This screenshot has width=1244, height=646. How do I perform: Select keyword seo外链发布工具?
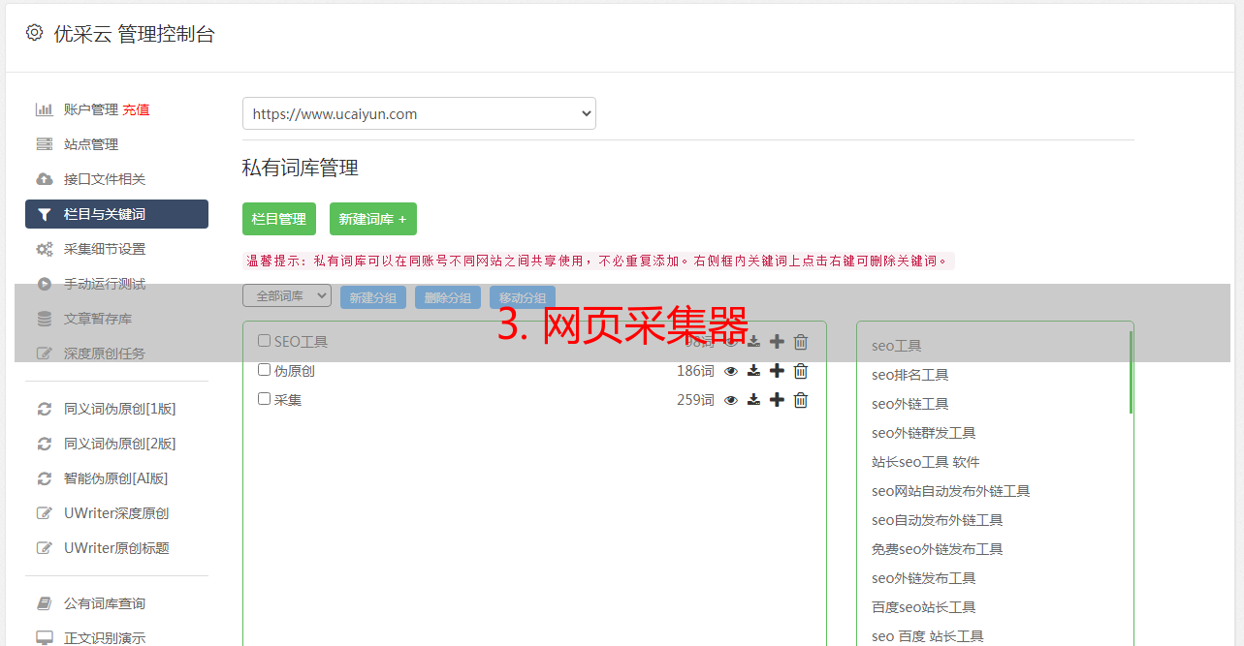(923, 578)
